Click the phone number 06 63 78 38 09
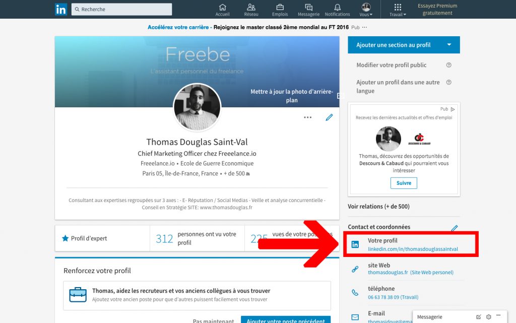Screen dimensions: 516x323 (393, 297)
